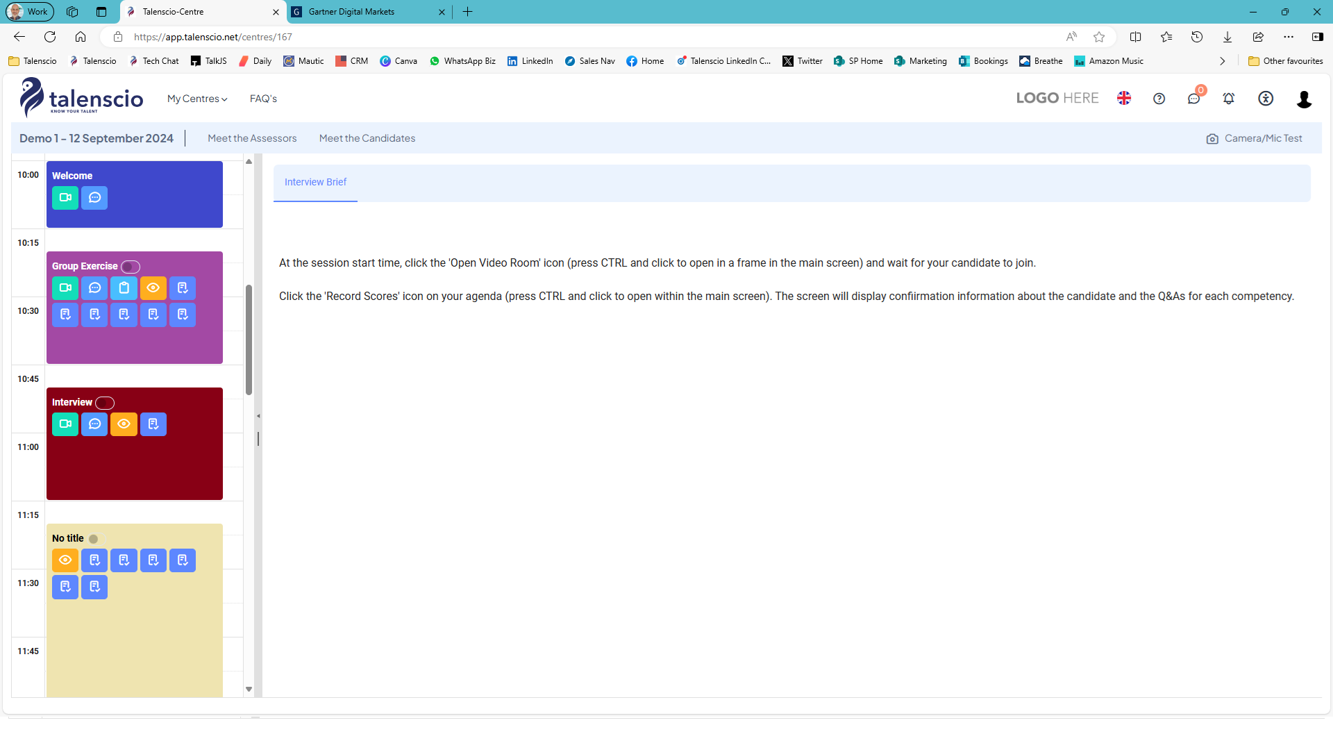Open the help question mark icon

(x=1159, y=99)
